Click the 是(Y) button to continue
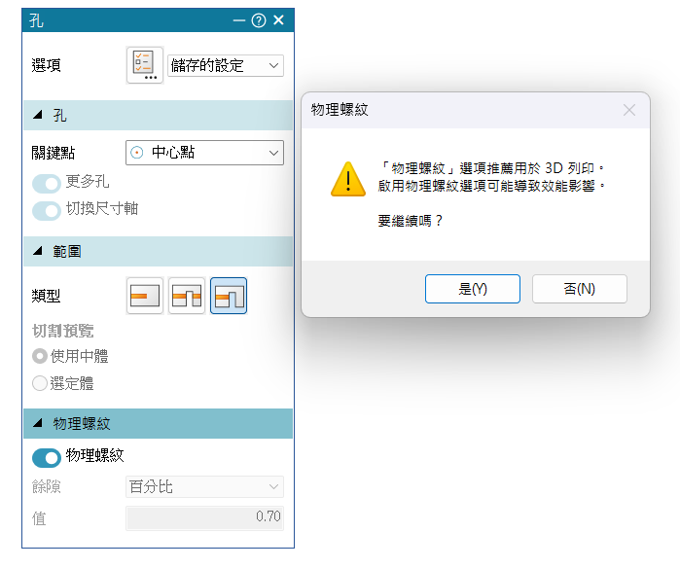The image size is (680, 568). pos(473,289)
